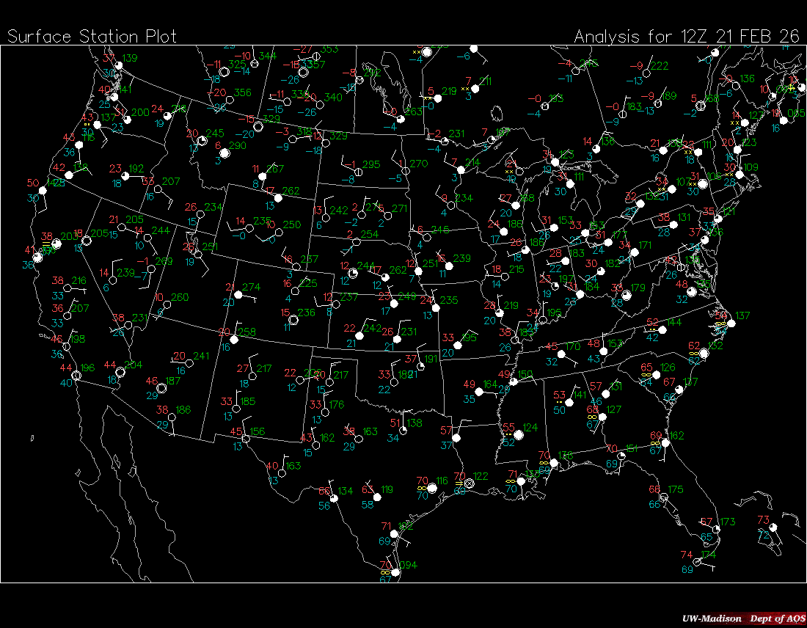Click the green pressure reading 356
This screenshot has width=807, height=628.
242,93
